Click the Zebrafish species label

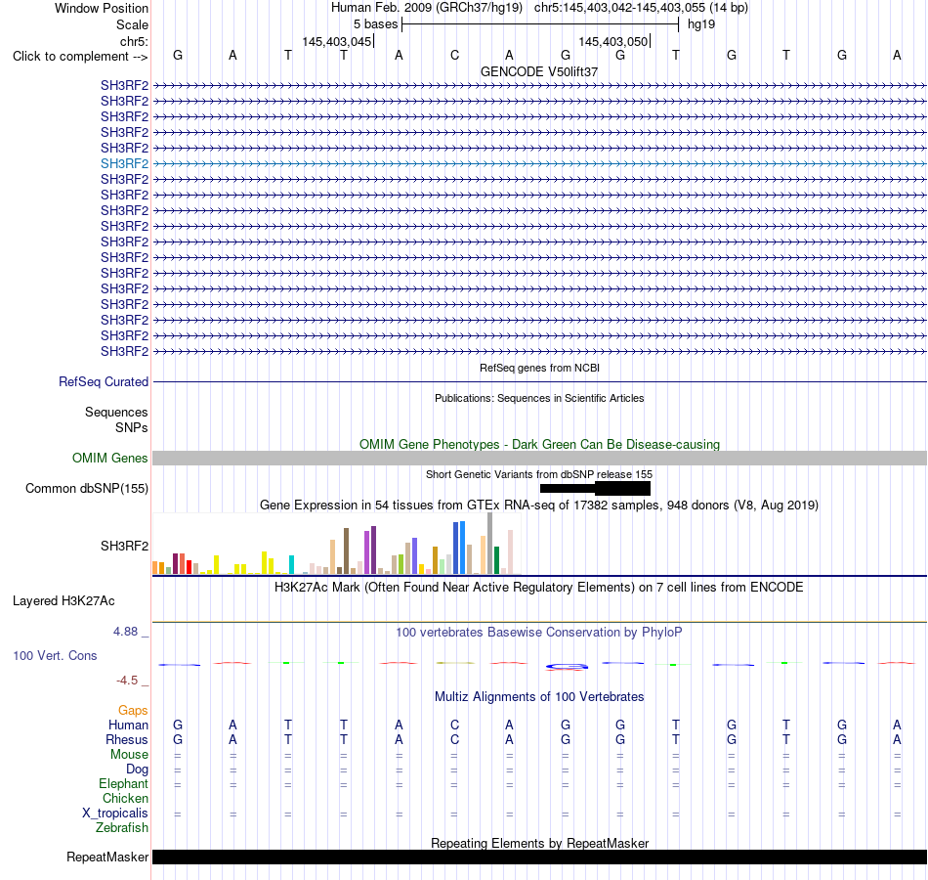point(122,828)
